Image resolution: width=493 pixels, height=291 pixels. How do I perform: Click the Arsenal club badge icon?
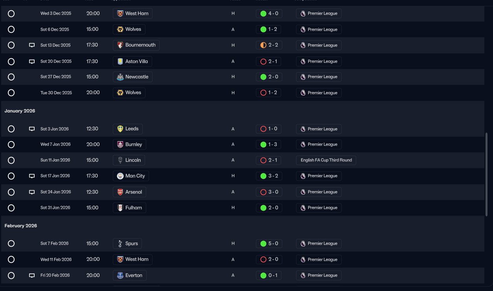click(x=120, y=192)
